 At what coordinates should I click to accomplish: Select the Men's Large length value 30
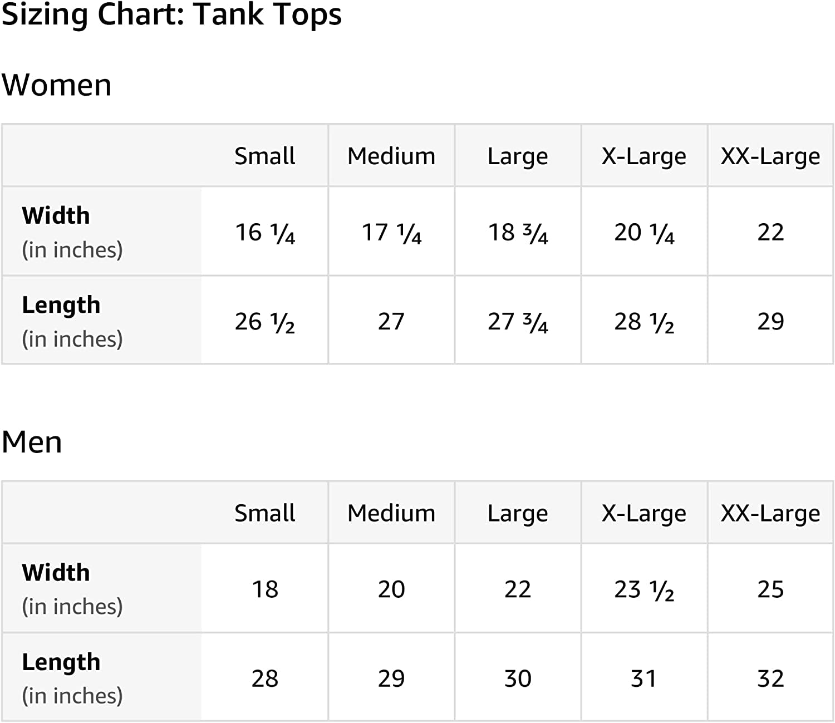[x=518, y=678]
